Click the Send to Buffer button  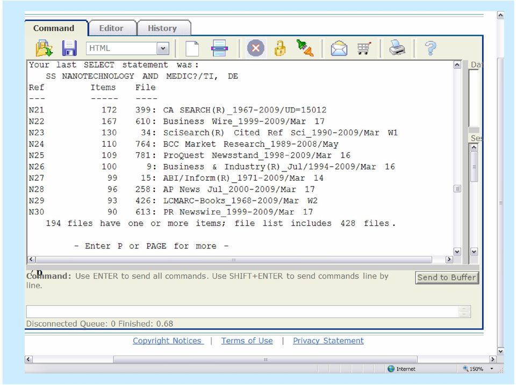(x=447, y=277)
